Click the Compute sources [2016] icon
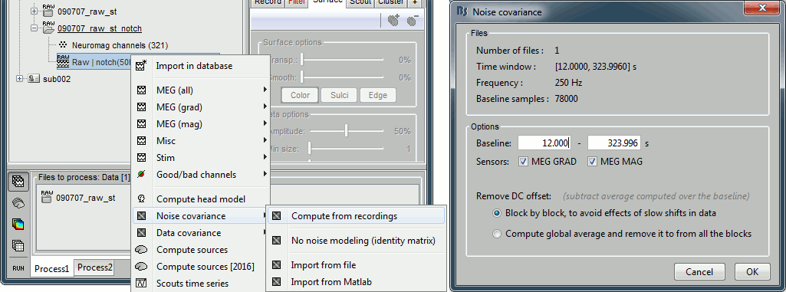Screen dimensions: 786x292 pyautogui.click(x=141, y=267)
